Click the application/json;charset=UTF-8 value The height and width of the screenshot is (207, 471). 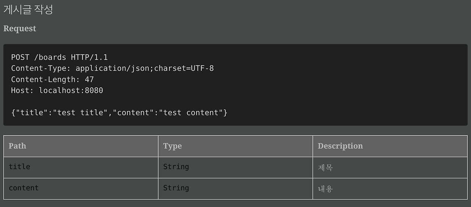pos(145,68)
